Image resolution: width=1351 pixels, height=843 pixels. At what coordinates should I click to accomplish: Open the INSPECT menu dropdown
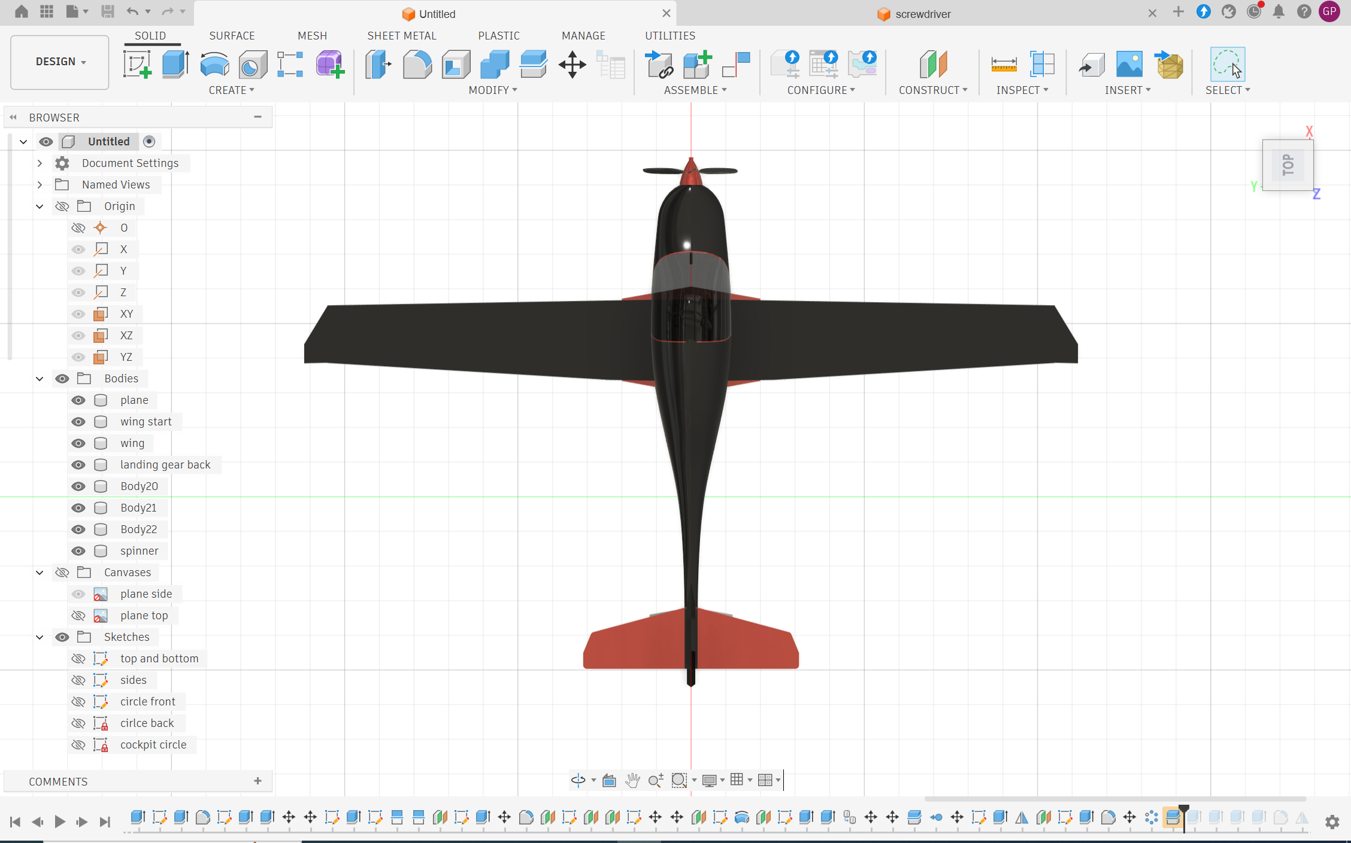[x=1022, y=90]
